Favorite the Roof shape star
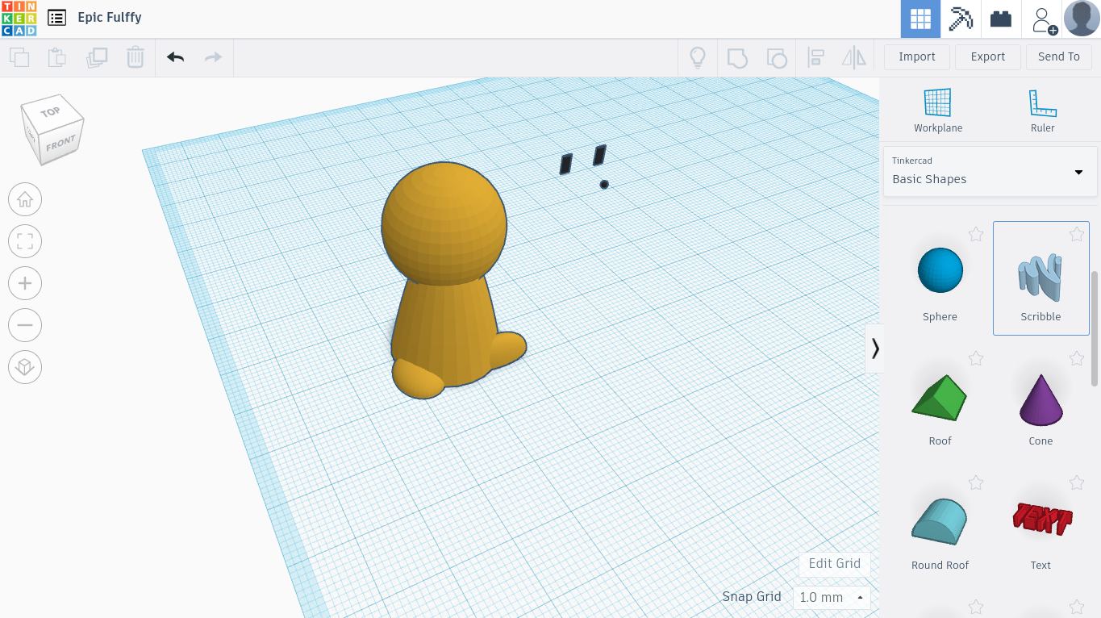 point(976,358)
